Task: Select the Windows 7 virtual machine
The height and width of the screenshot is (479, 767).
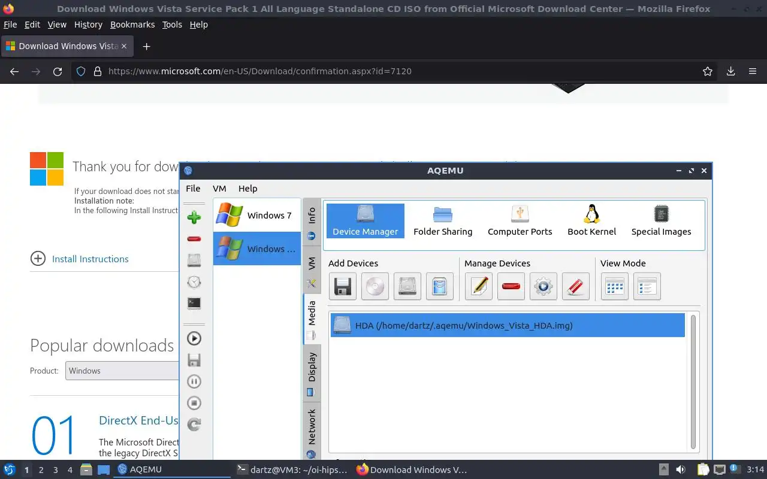Action: [256, 215]
